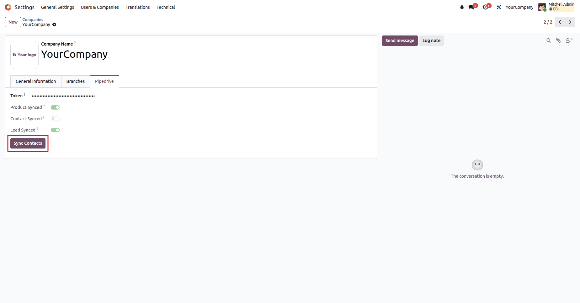
Task: Toggle the Product Synced switch
Action: (55, 107)
